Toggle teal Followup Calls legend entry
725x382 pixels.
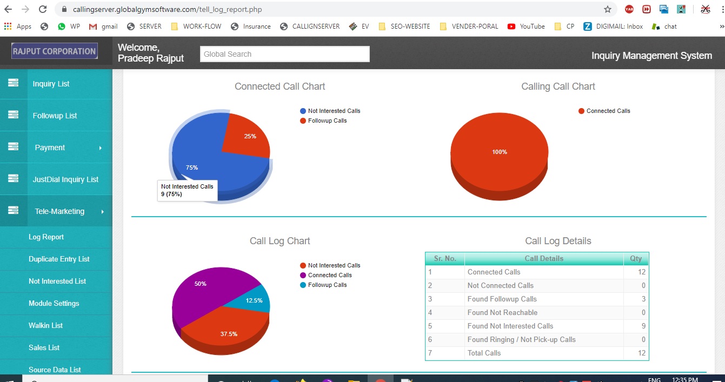click(x=303, y=285)
